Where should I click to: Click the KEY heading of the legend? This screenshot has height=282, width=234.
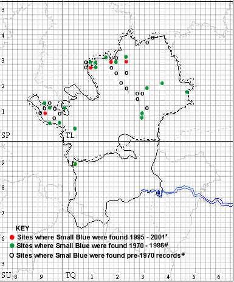coord(22,229)
